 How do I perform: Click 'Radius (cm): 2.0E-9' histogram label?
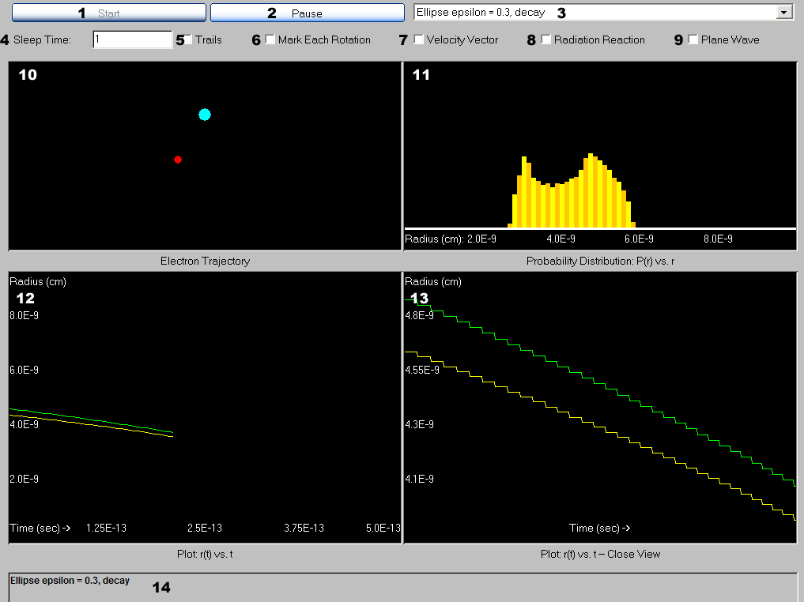451,239
